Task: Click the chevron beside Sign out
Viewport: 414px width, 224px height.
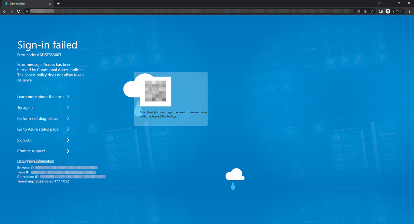Action: coord(68,140)
